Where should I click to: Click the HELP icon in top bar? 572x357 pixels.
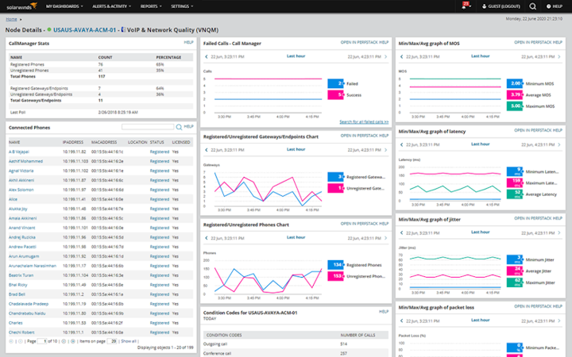click(x=555, y=6)
